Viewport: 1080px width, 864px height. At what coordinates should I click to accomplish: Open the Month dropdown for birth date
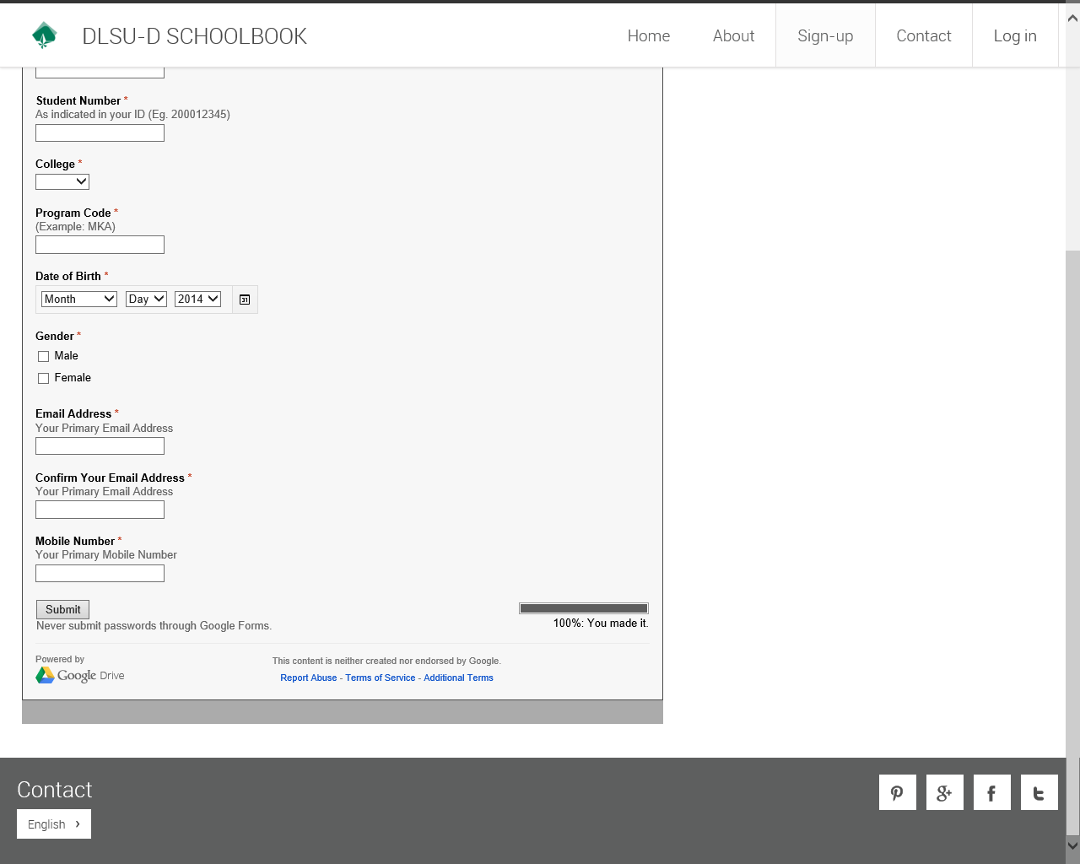(x=79, y=299)
